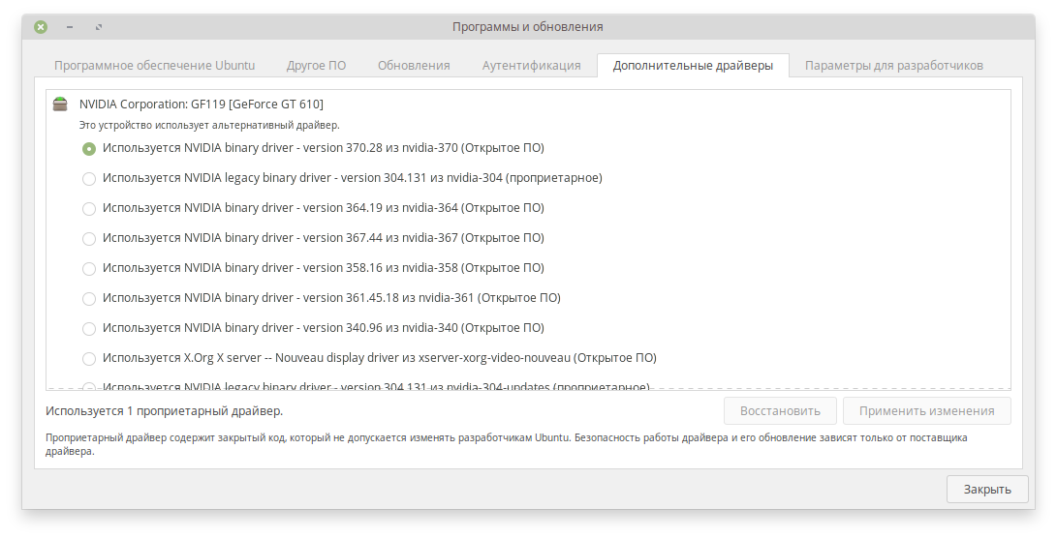The image size is (1057, 539).
Task: Select legacy driver 304.131 from nvidia-304
Action: pyautogui.click(x=89, y=179)
